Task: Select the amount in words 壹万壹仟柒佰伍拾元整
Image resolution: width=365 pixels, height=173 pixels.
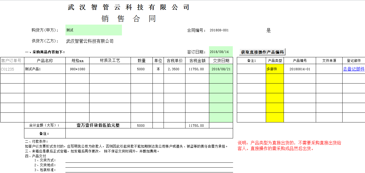Action: (x=98, y=125)
